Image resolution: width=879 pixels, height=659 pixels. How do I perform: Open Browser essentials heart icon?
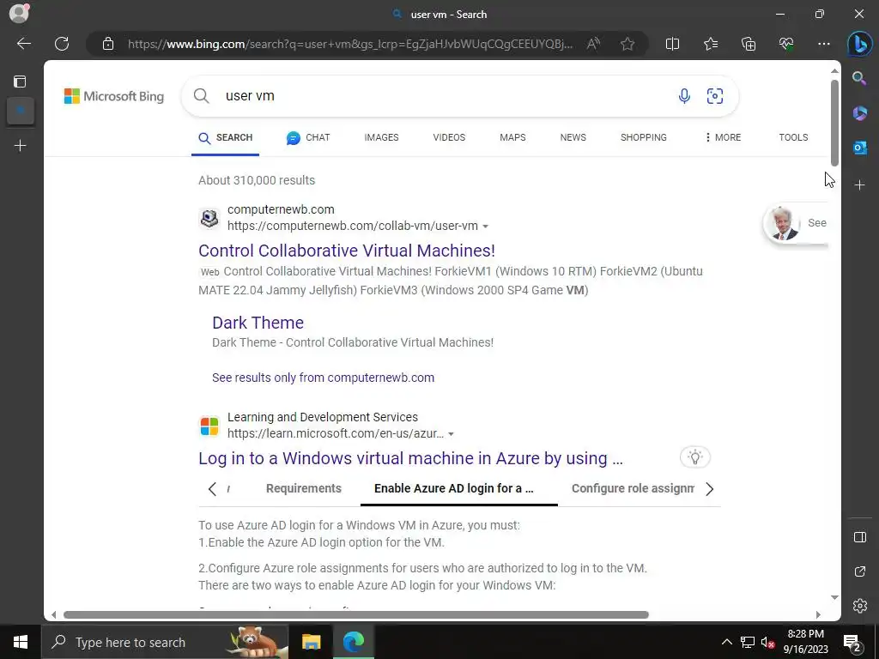[786, 44]
